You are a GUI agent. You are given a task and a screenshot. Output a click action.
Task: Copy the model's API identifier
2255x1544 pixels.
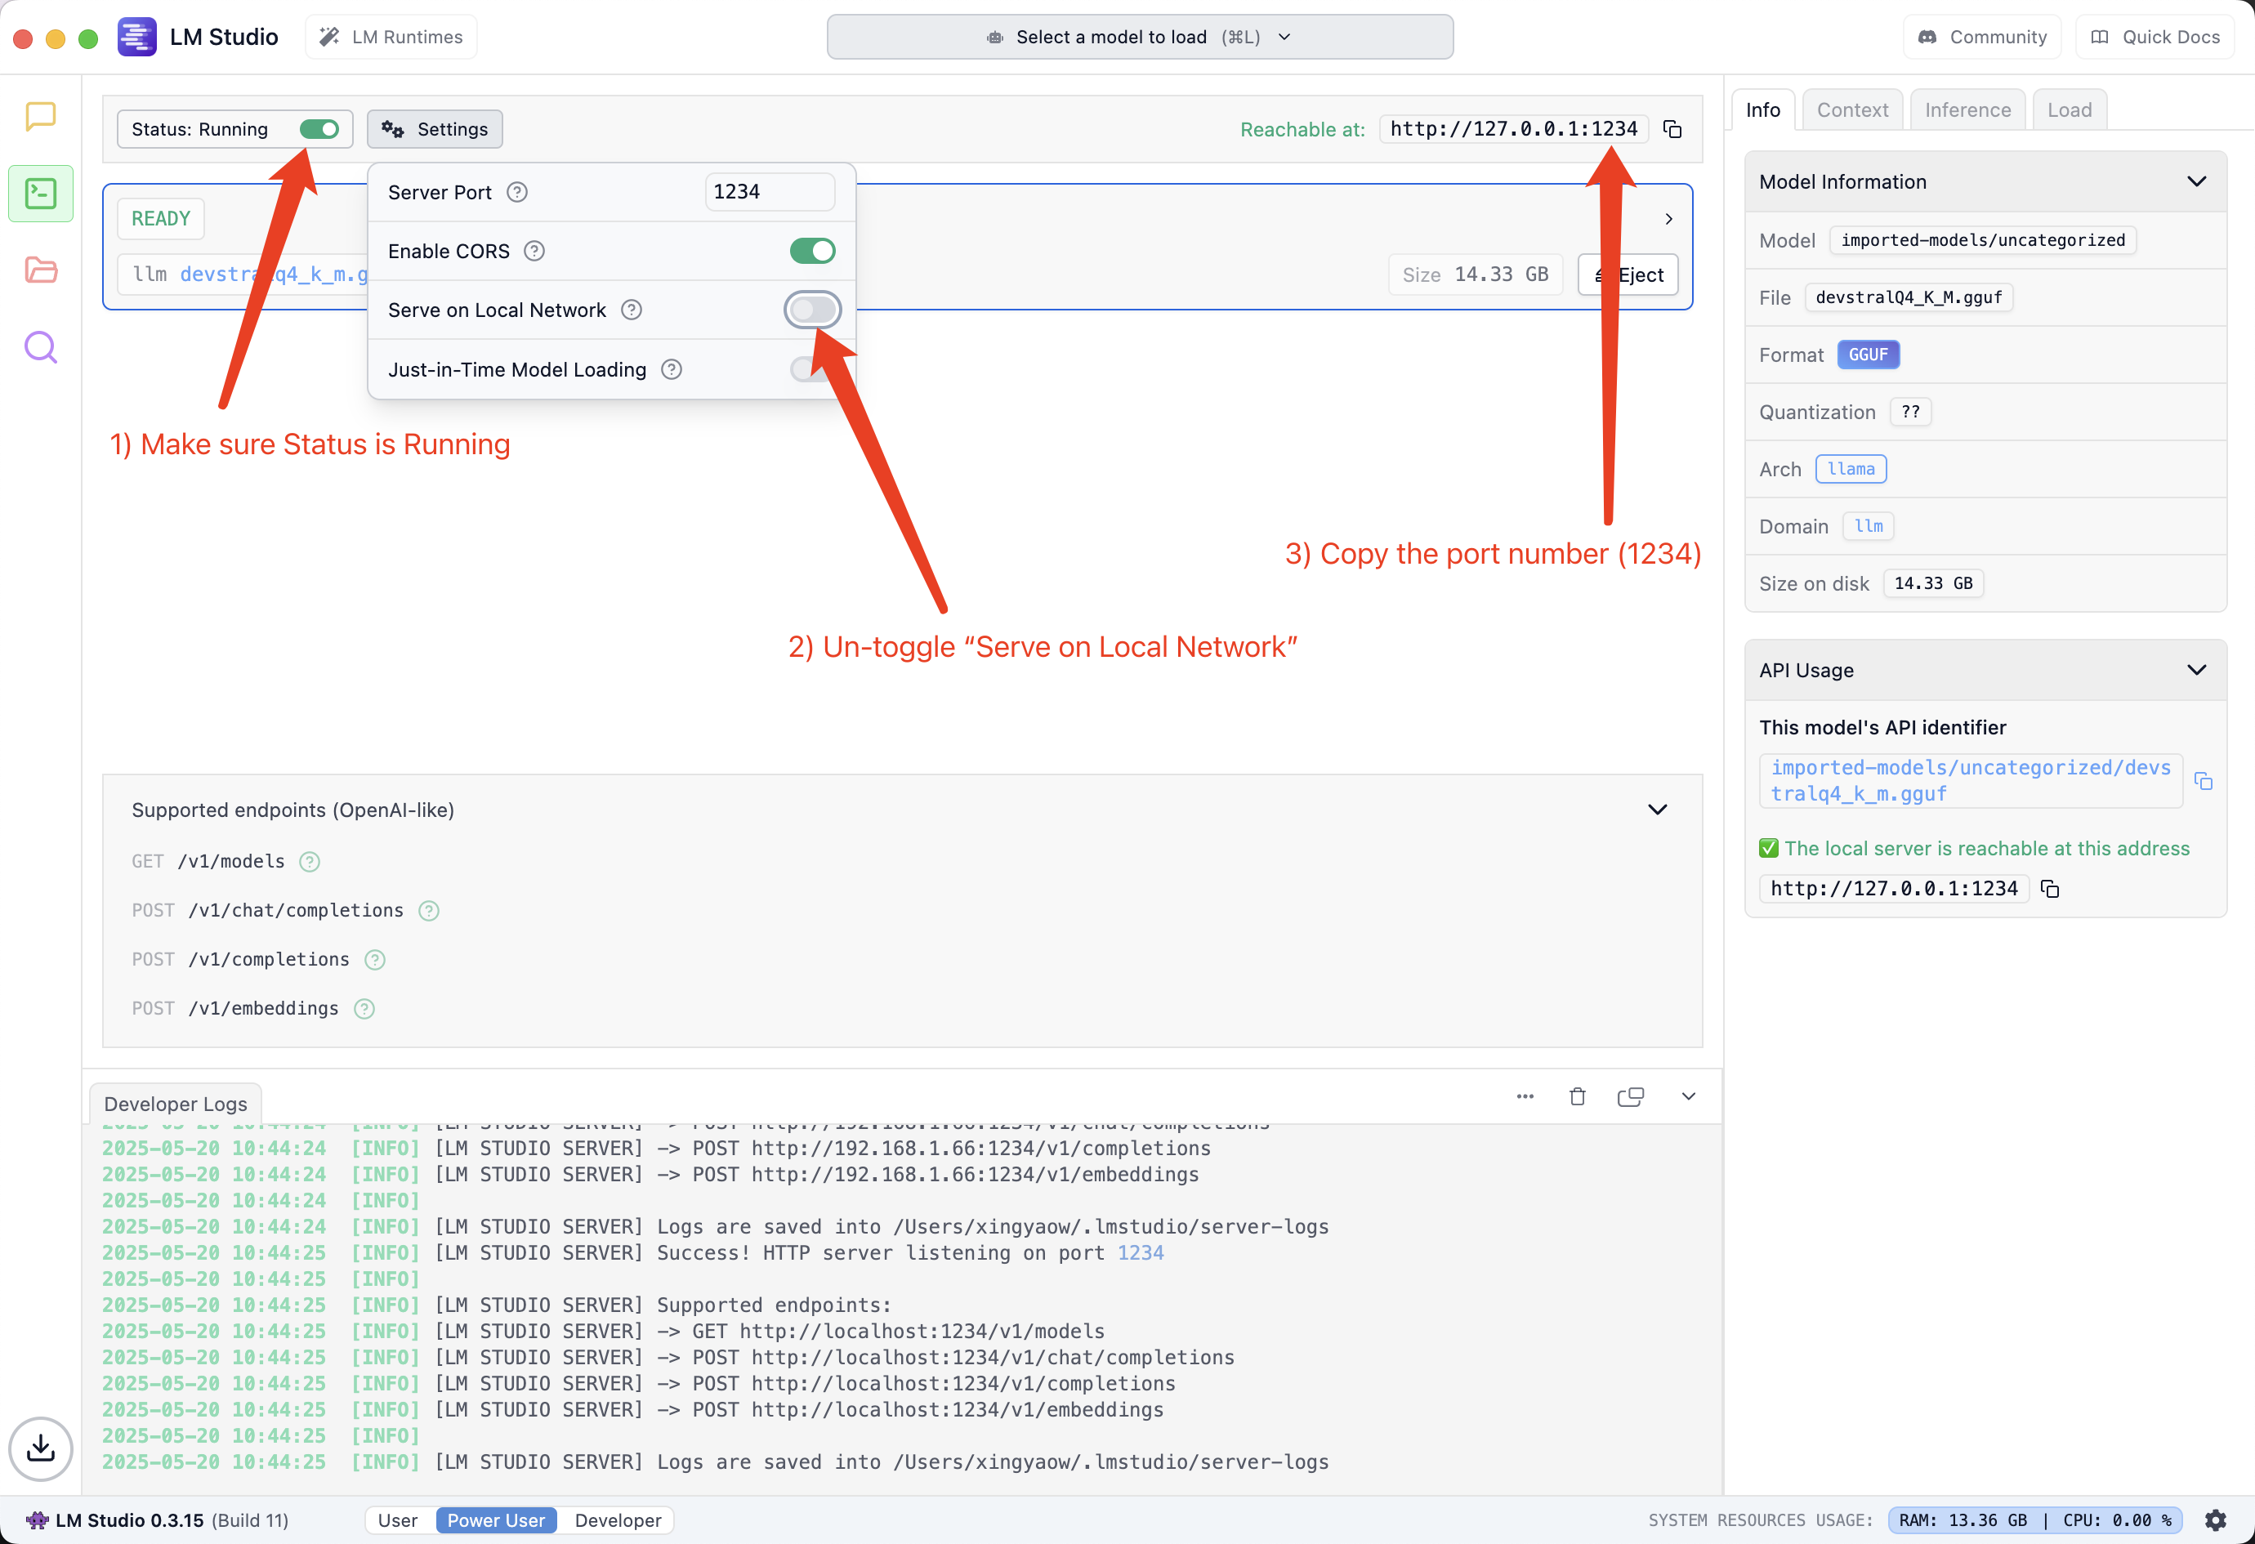[x=2204, y=781]
